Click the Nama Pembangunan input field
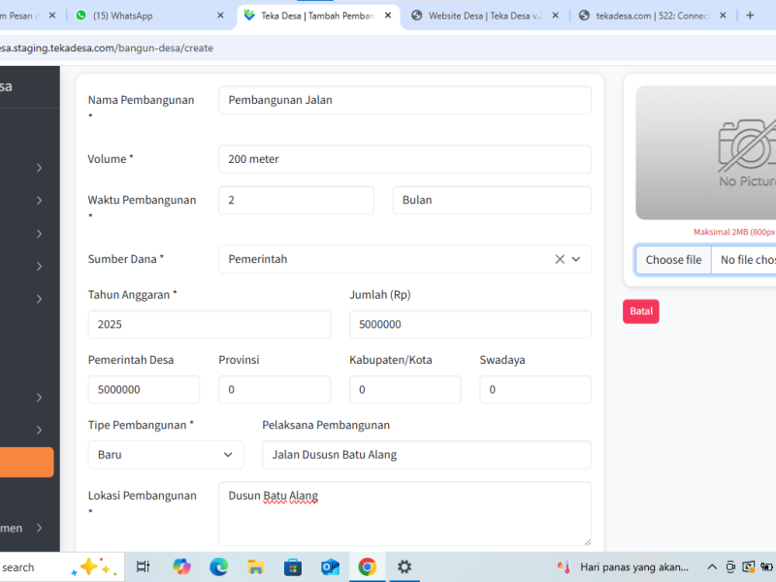 404,100
